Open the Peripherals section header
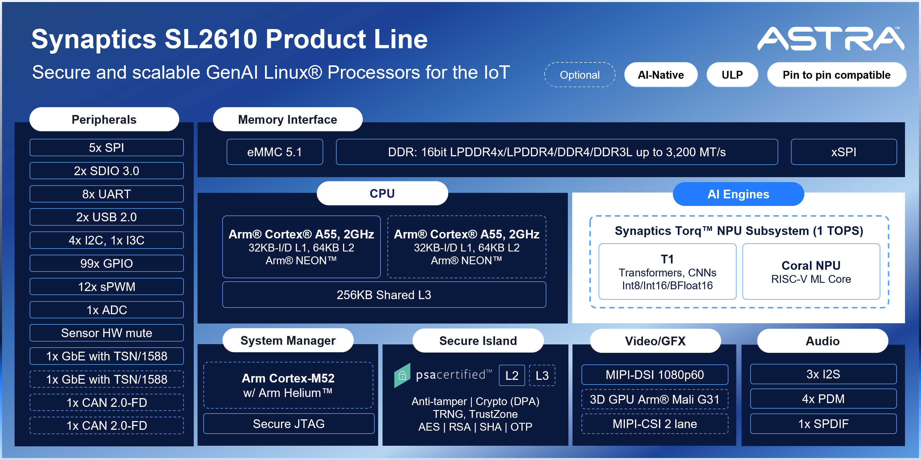Screen dimensions: 921x460 (104, 120)
